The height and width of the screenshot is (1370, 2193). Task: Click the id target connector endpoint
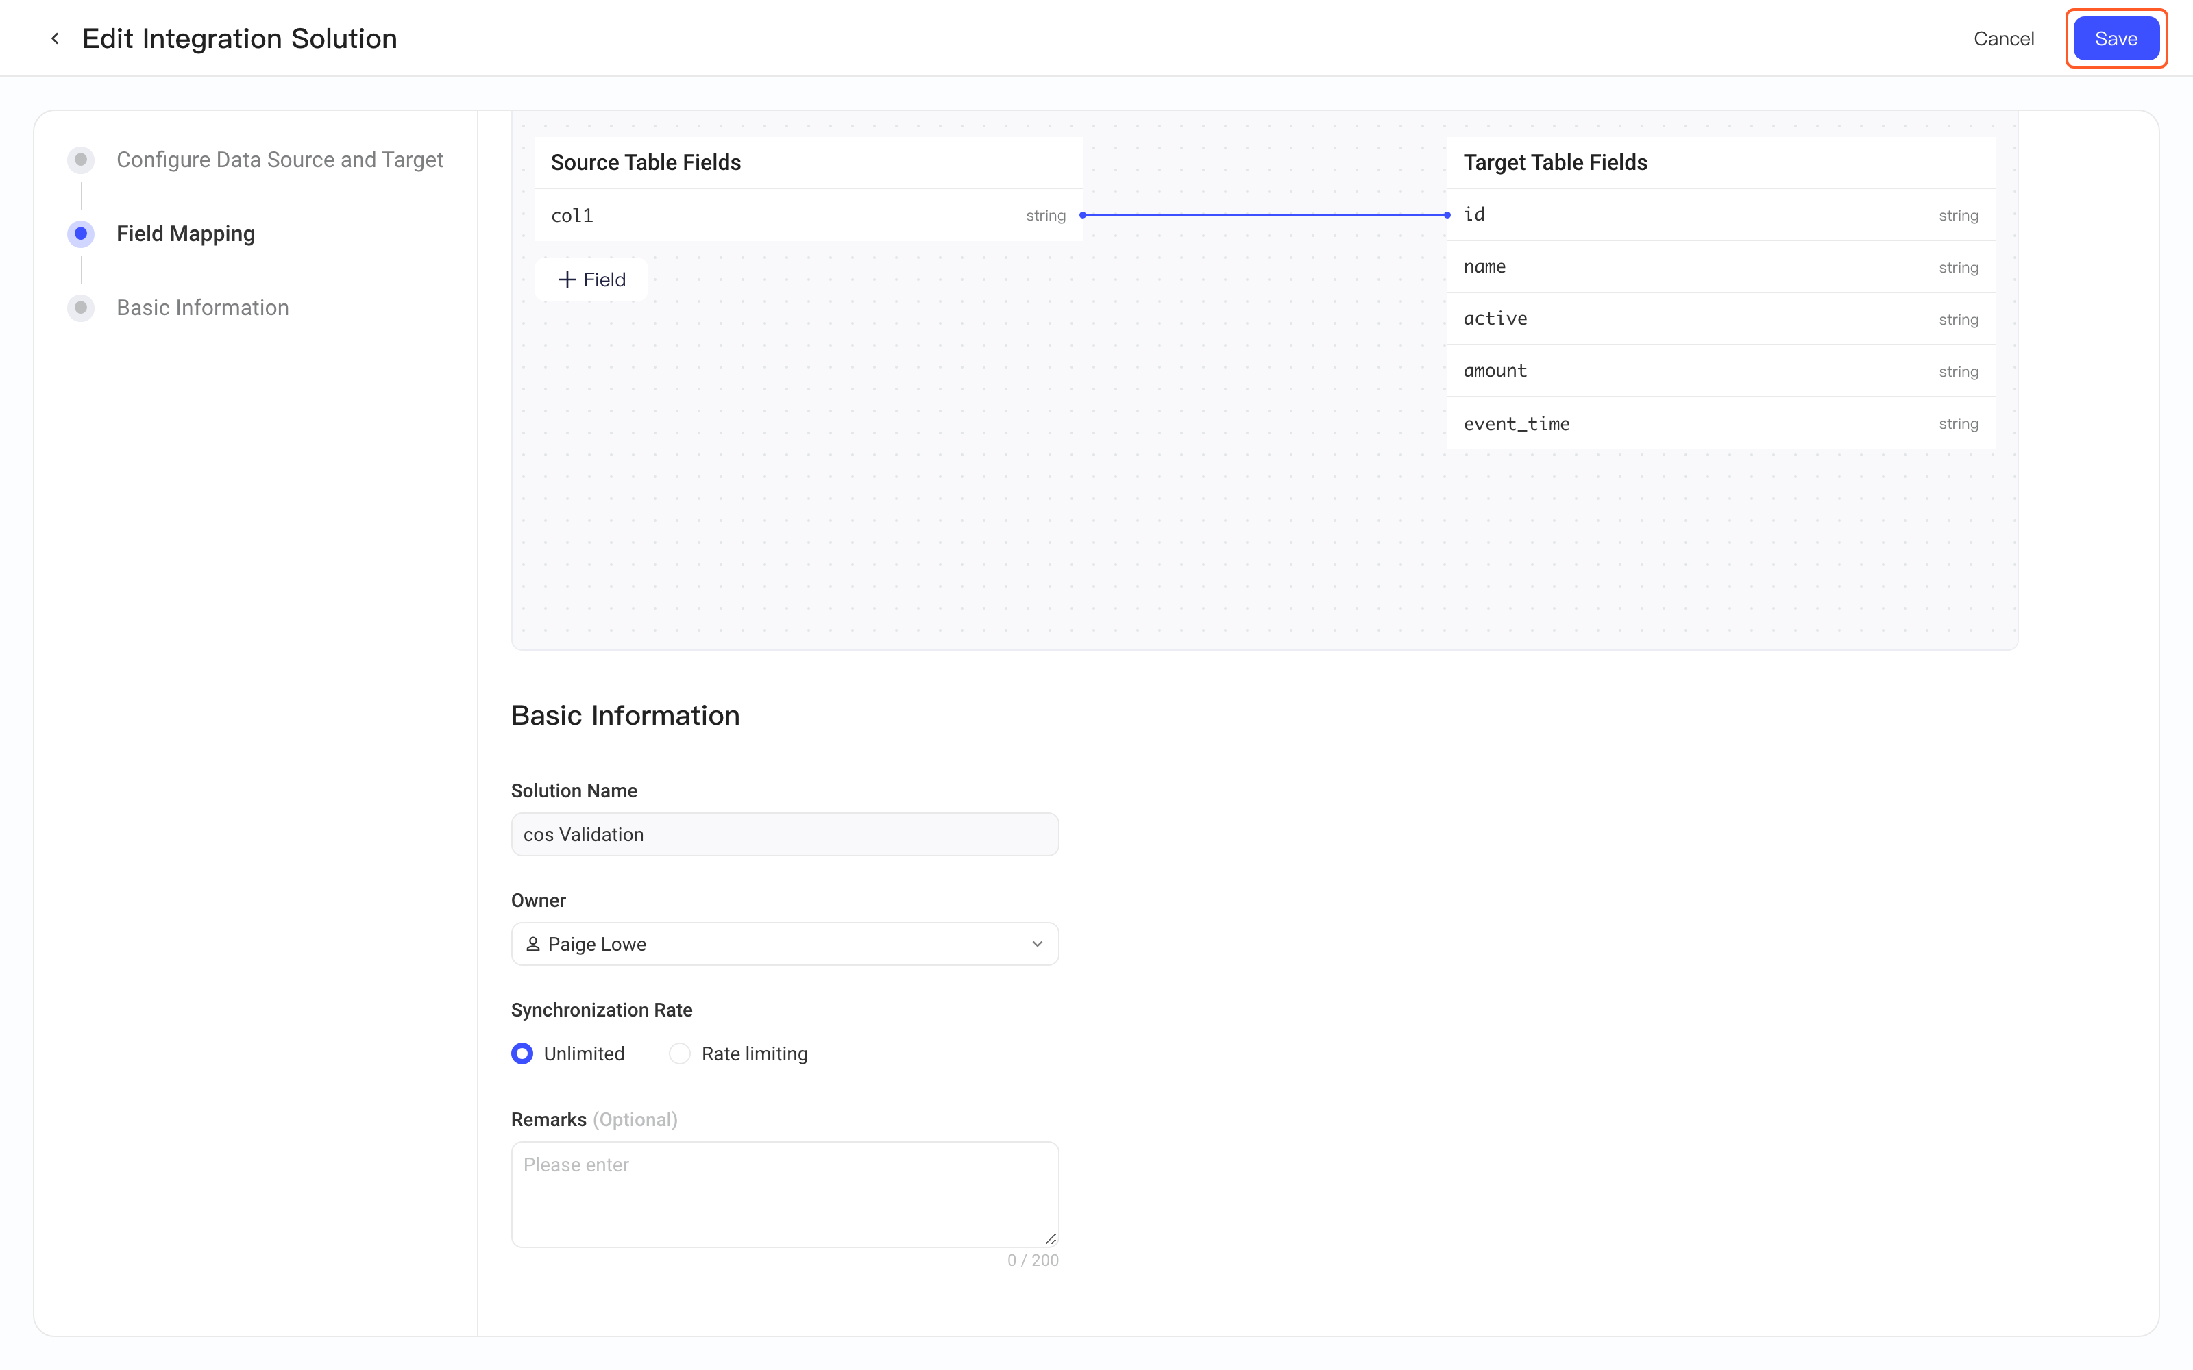[1447, 214]
